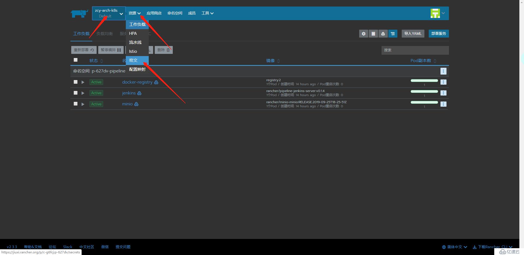Choose 配置映射 from the 资源 menu
The image size is (524, 255).
click(x=137, y=69)
